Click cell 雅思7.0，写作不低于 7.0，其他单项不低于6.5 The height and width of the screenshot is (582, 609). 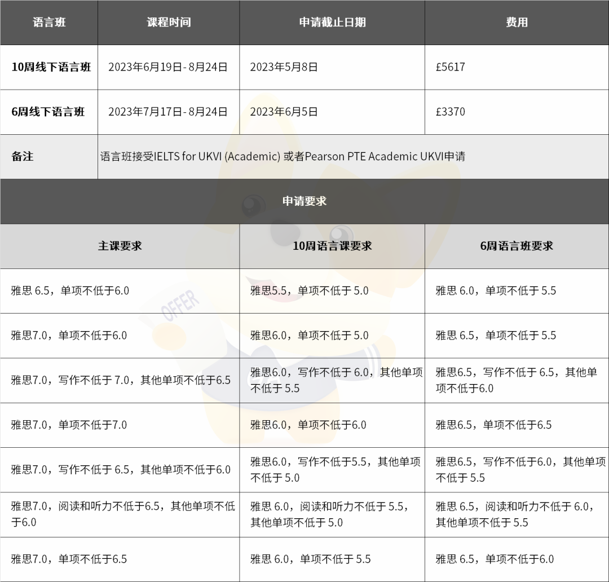coord(121,380)
